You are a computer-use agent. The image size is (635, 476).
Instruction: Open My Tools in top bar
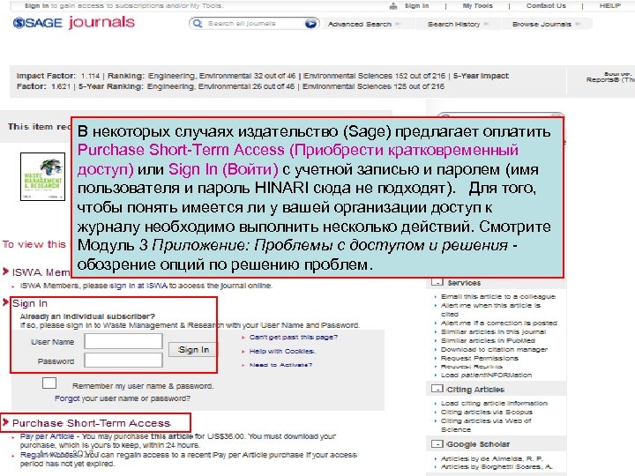click(477, 5)
